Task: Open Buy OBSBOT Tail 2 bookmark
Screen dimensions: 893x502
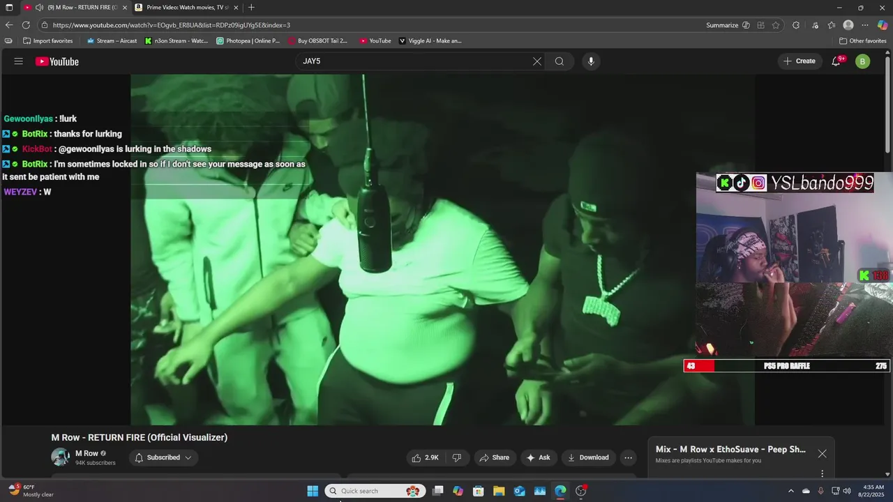Action: 318,40
